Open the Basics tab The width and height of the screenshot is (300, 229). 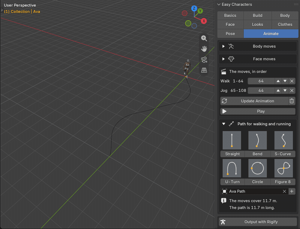tap(230, 15)
